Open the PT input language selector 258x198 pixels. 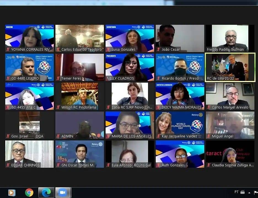pyautogui.click(x=236, y=192)
